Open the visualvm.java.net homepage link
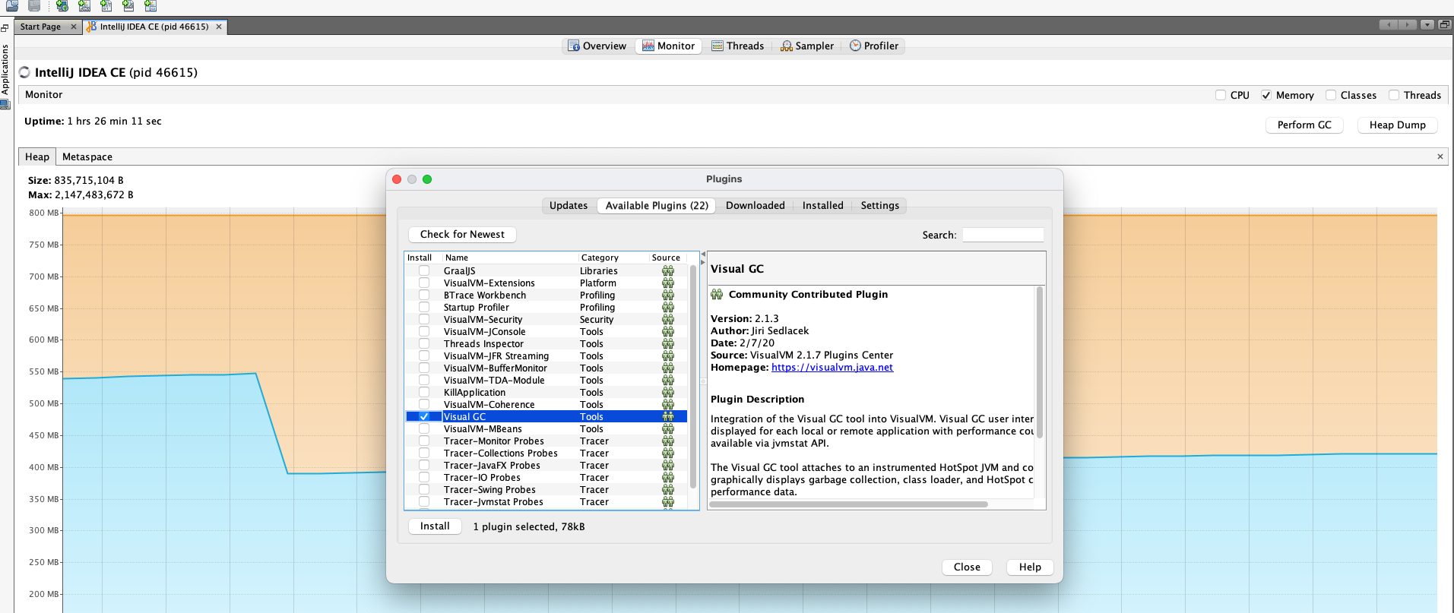The height and width of the screenshot is (613, 1454). point(832,368)
